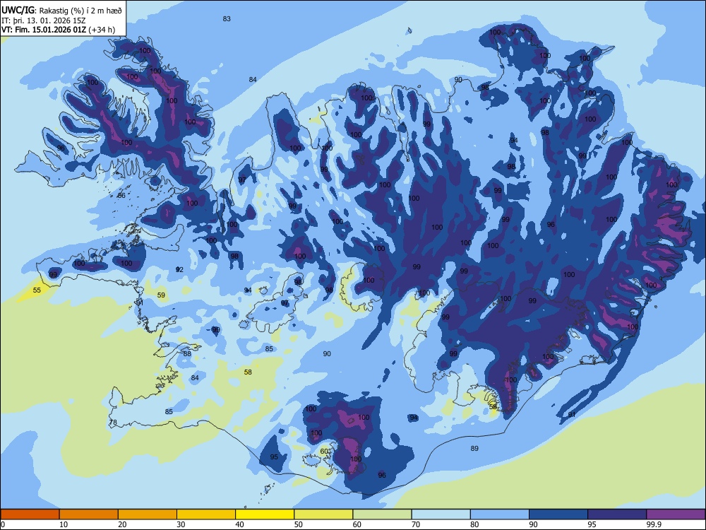Select the 70–80 pale blue legend segment
Screen dimensions: 706x530
441,514
